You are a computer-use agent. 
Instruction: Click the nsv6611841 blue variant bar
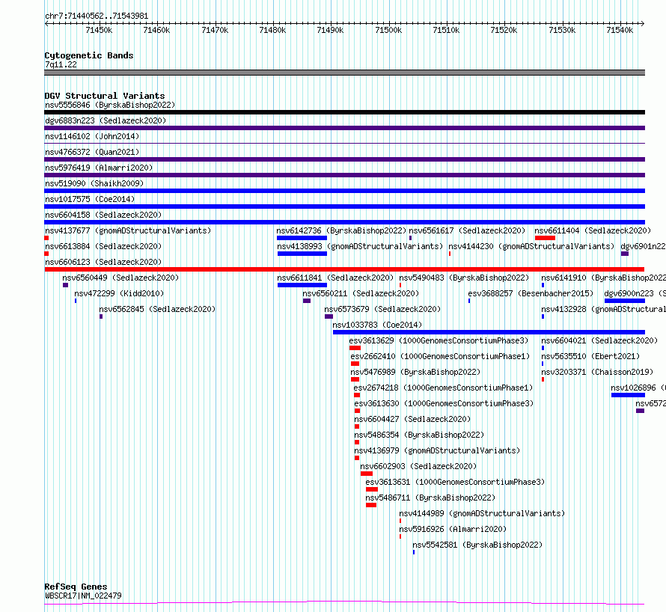(302, 285)
